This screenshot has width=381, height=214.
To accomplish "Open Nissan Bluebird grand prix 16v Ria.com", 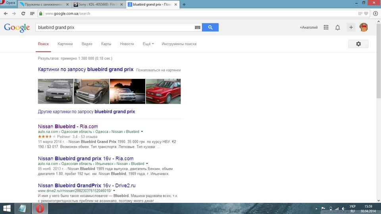I will point(86,159).
